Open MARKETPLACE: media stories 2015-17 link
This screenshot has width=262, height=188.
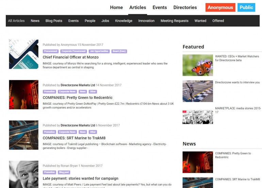click(x=238, y=110)
